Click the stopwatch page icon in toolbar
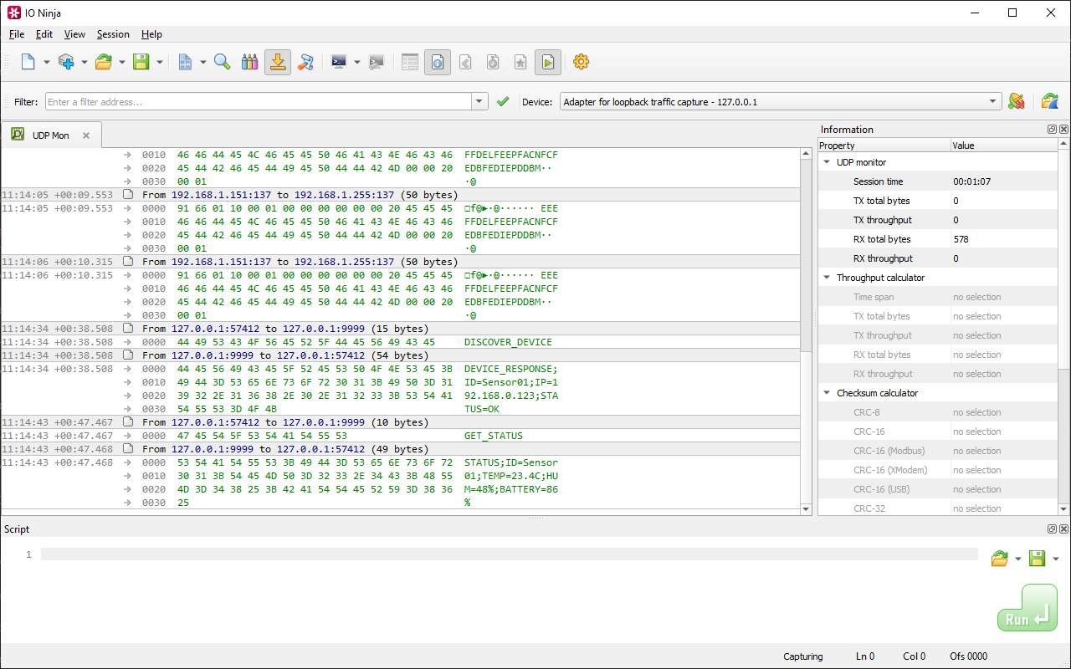 493,62
